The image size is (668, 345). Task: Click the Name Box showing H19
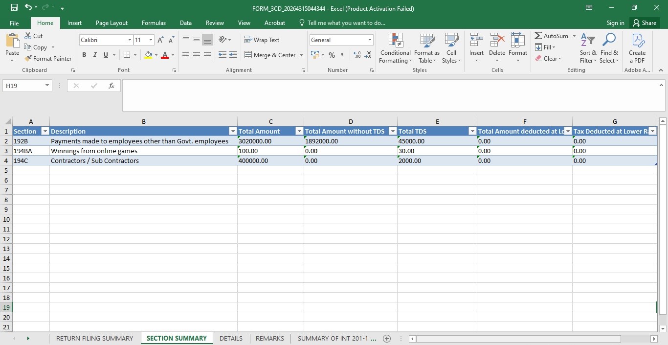(x=27, y=86)
